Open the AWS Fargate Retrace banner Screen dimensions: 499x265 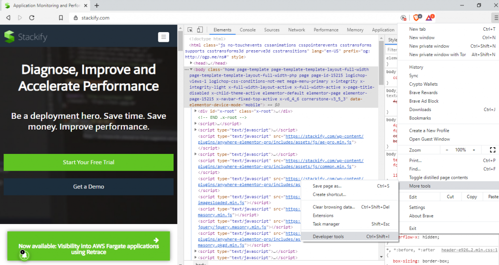pos(89,246)
